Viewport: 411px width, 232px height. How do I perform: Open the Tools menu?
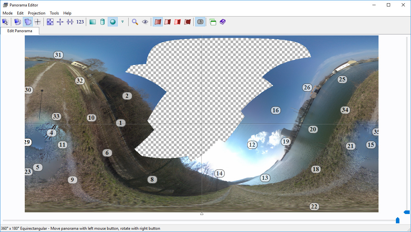54,13
